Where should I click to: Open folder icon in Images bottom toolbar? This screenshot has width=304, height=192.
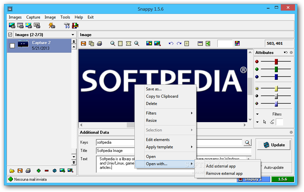tap(12, 171)
